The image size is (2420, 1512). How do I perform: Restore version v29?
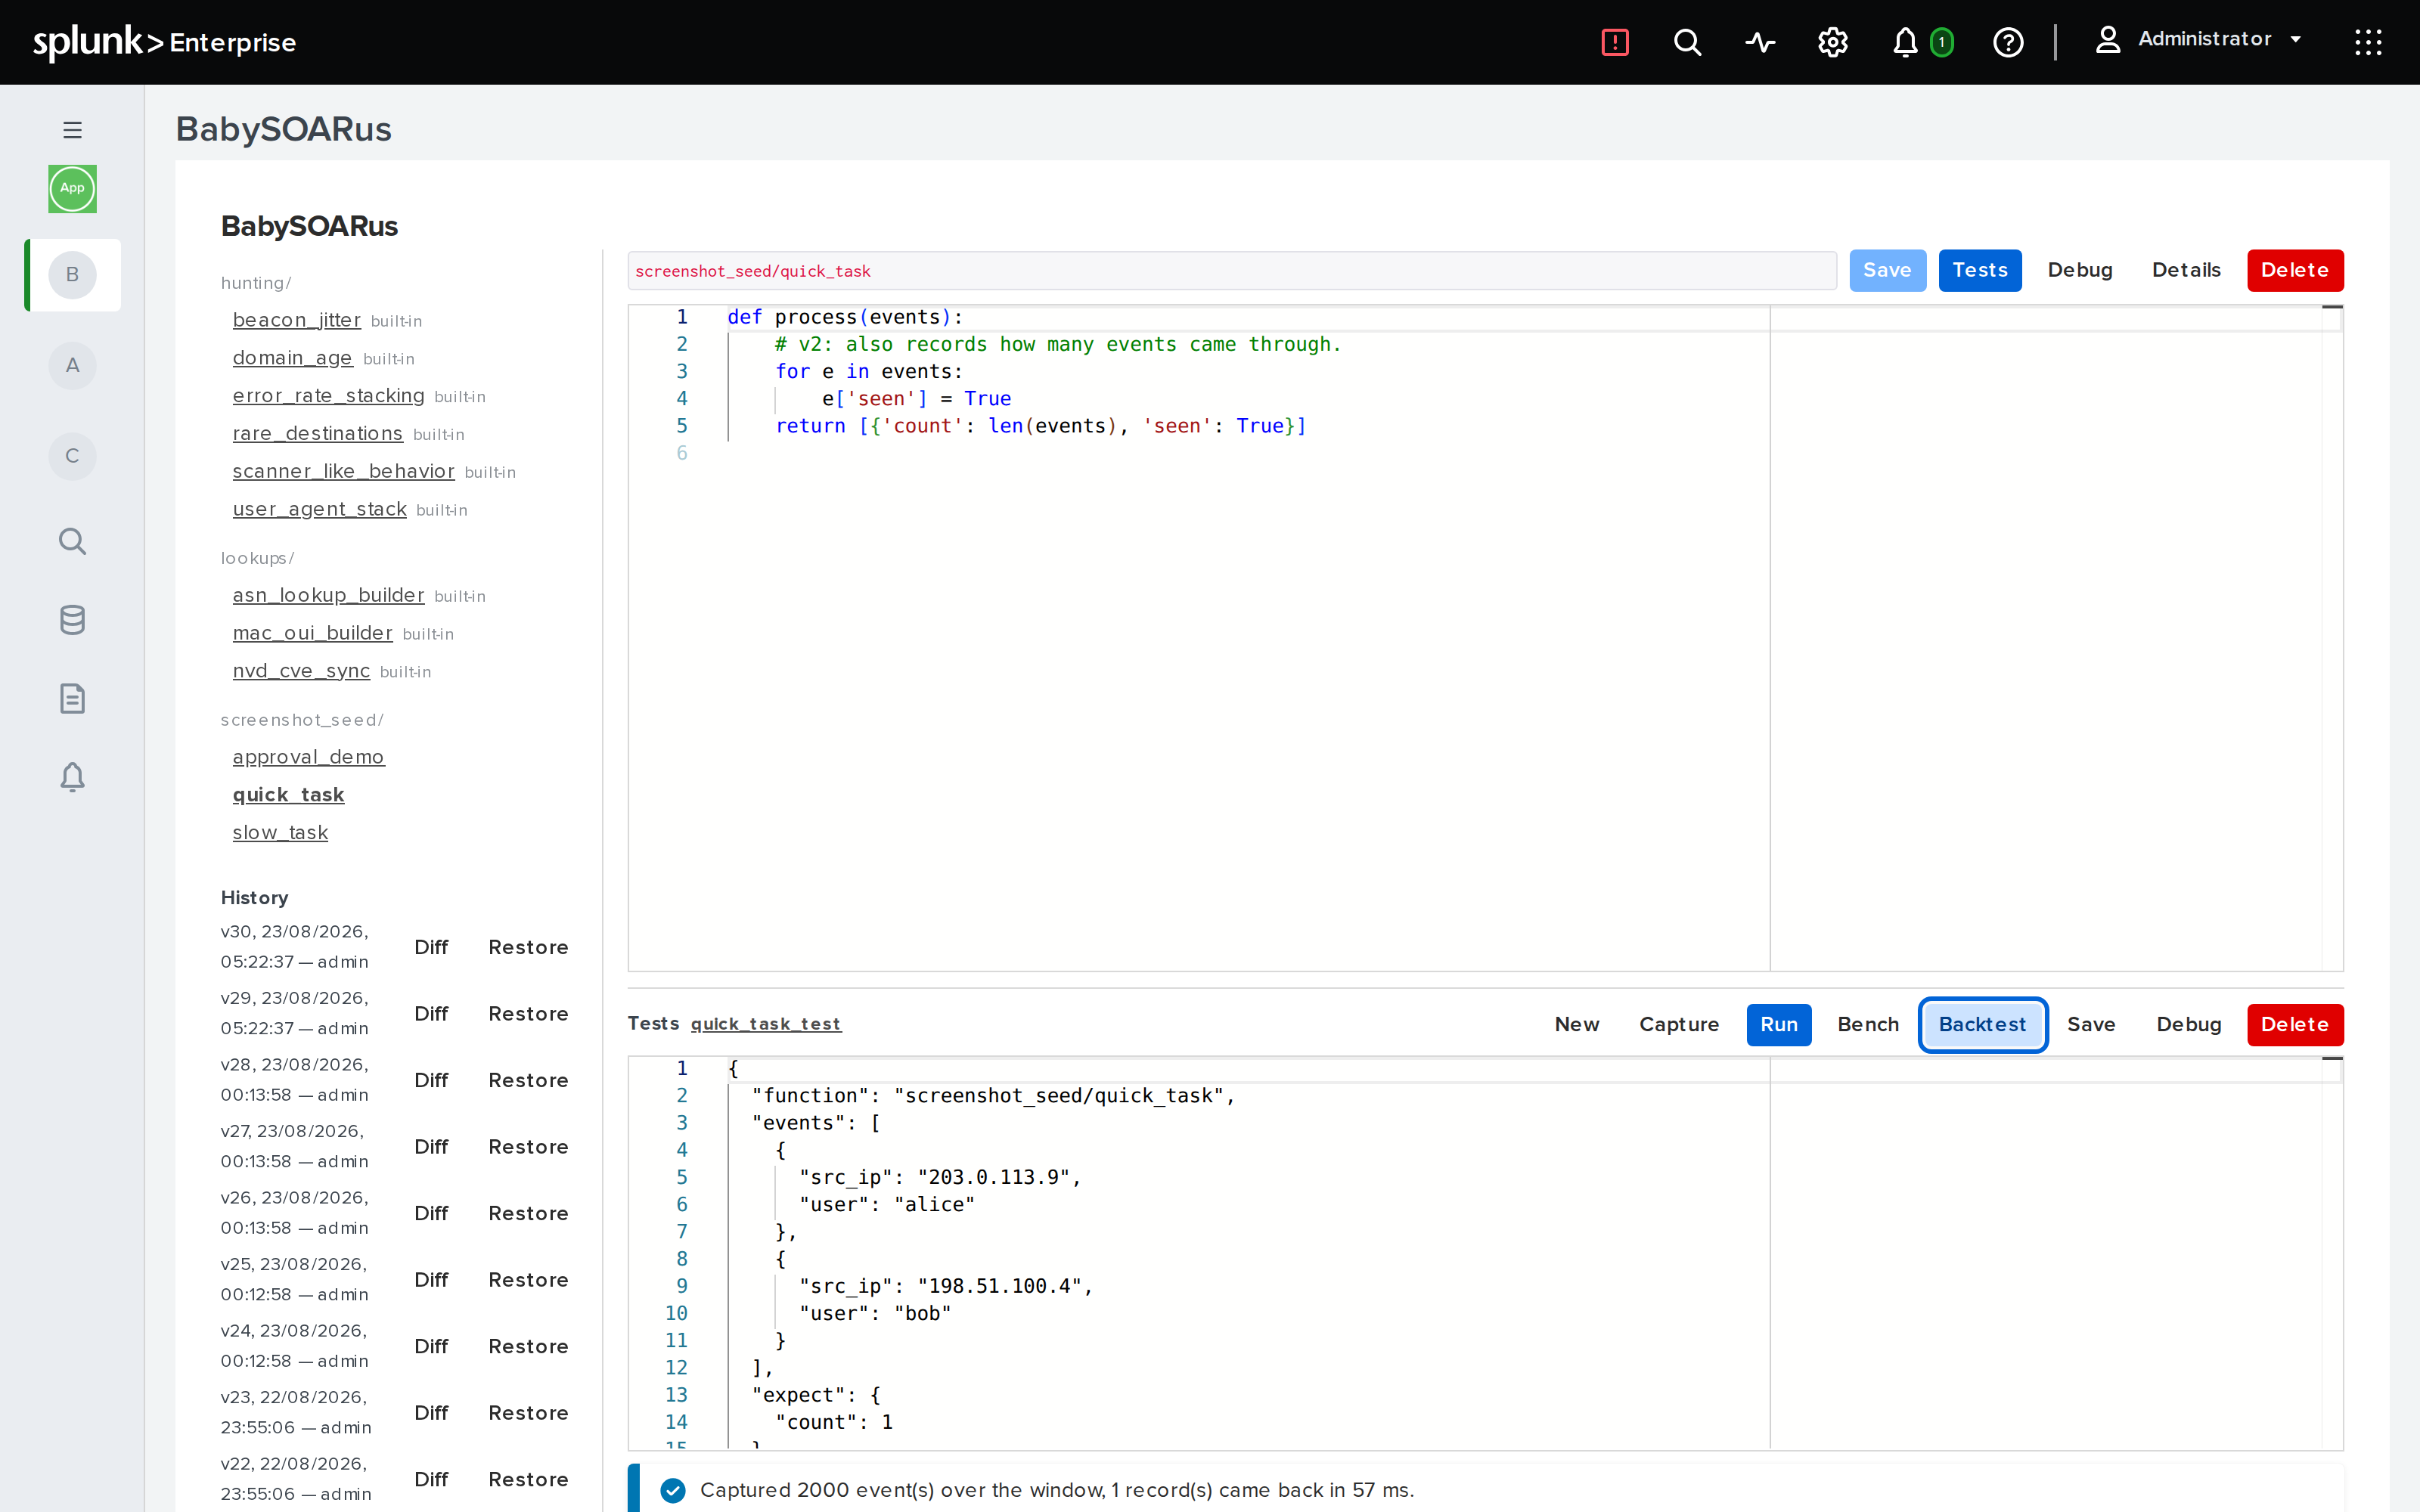coord(528,1014)
